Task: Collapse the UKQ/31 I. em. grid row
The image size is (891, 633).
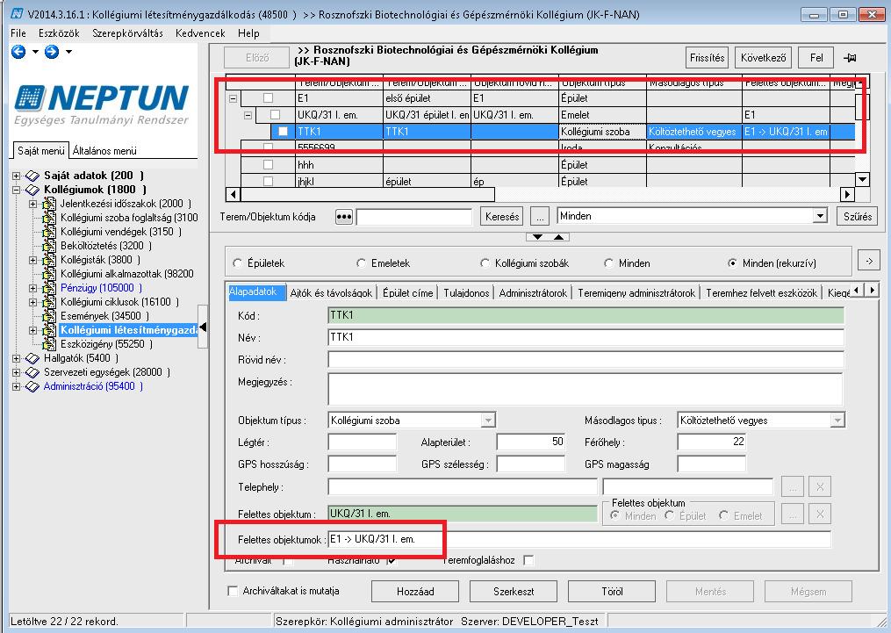Action: pyautogui.click(x=248, y=115)
